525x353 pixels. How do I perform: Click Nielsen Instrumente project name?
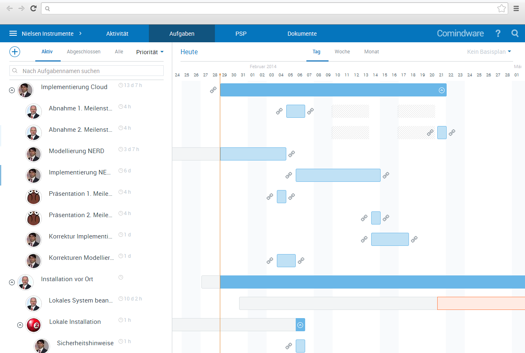48,34
